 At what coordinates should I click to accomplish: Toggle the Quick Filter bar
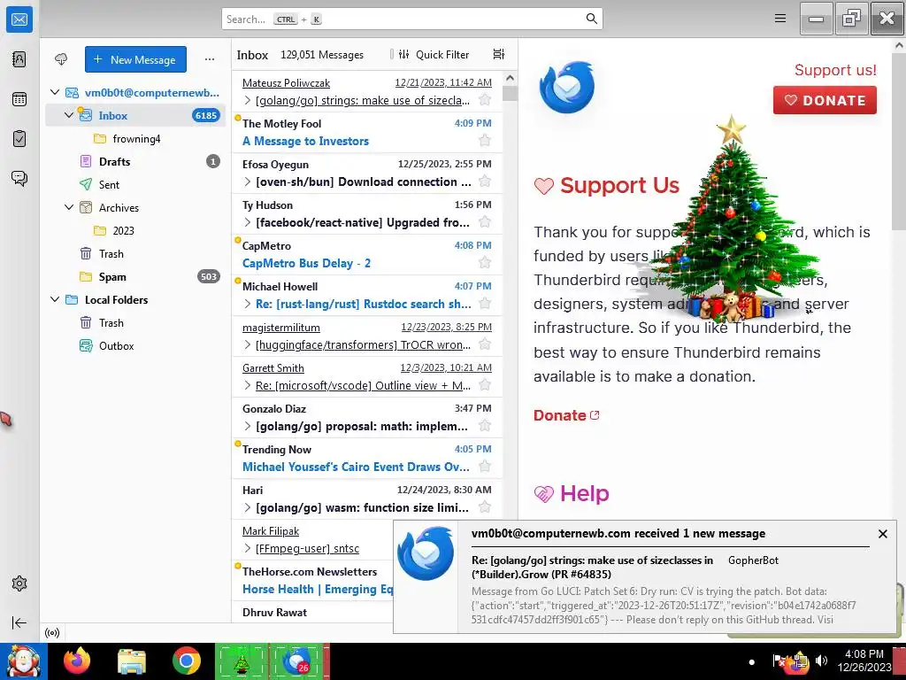coord(434,54)
